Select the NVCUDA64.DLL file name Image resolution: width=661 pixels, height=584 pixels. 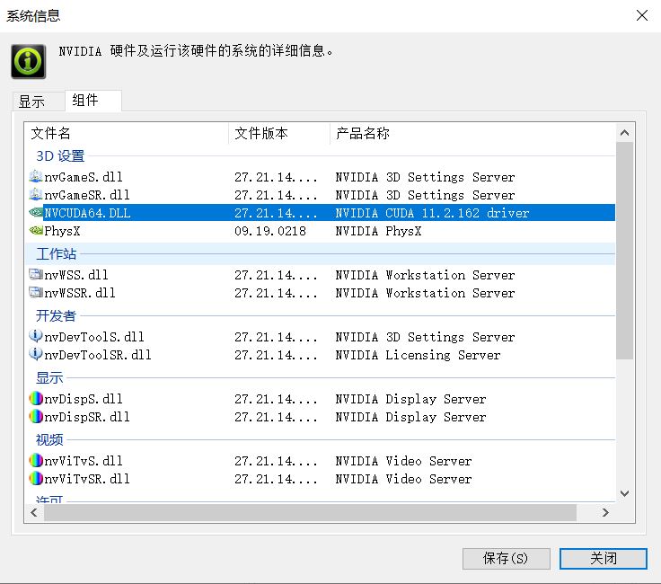tap(87, 213)
